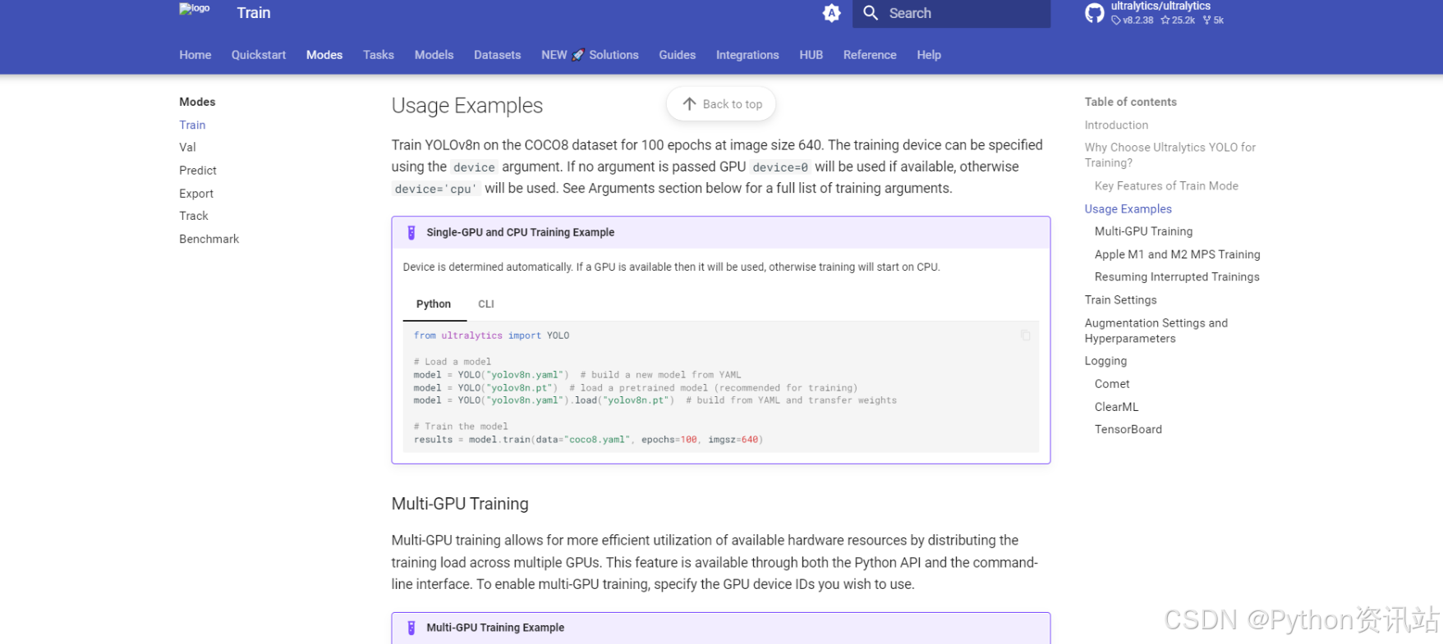Click the Multi-GPU Training Example title
This screenshot has width=1443, height=644.
pyautogui.click(x=495, y=628)
